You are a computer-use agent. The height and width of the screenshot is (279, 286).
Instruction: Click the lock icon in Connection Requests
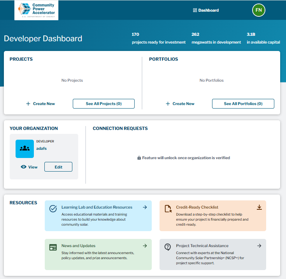tap(139, 158)
